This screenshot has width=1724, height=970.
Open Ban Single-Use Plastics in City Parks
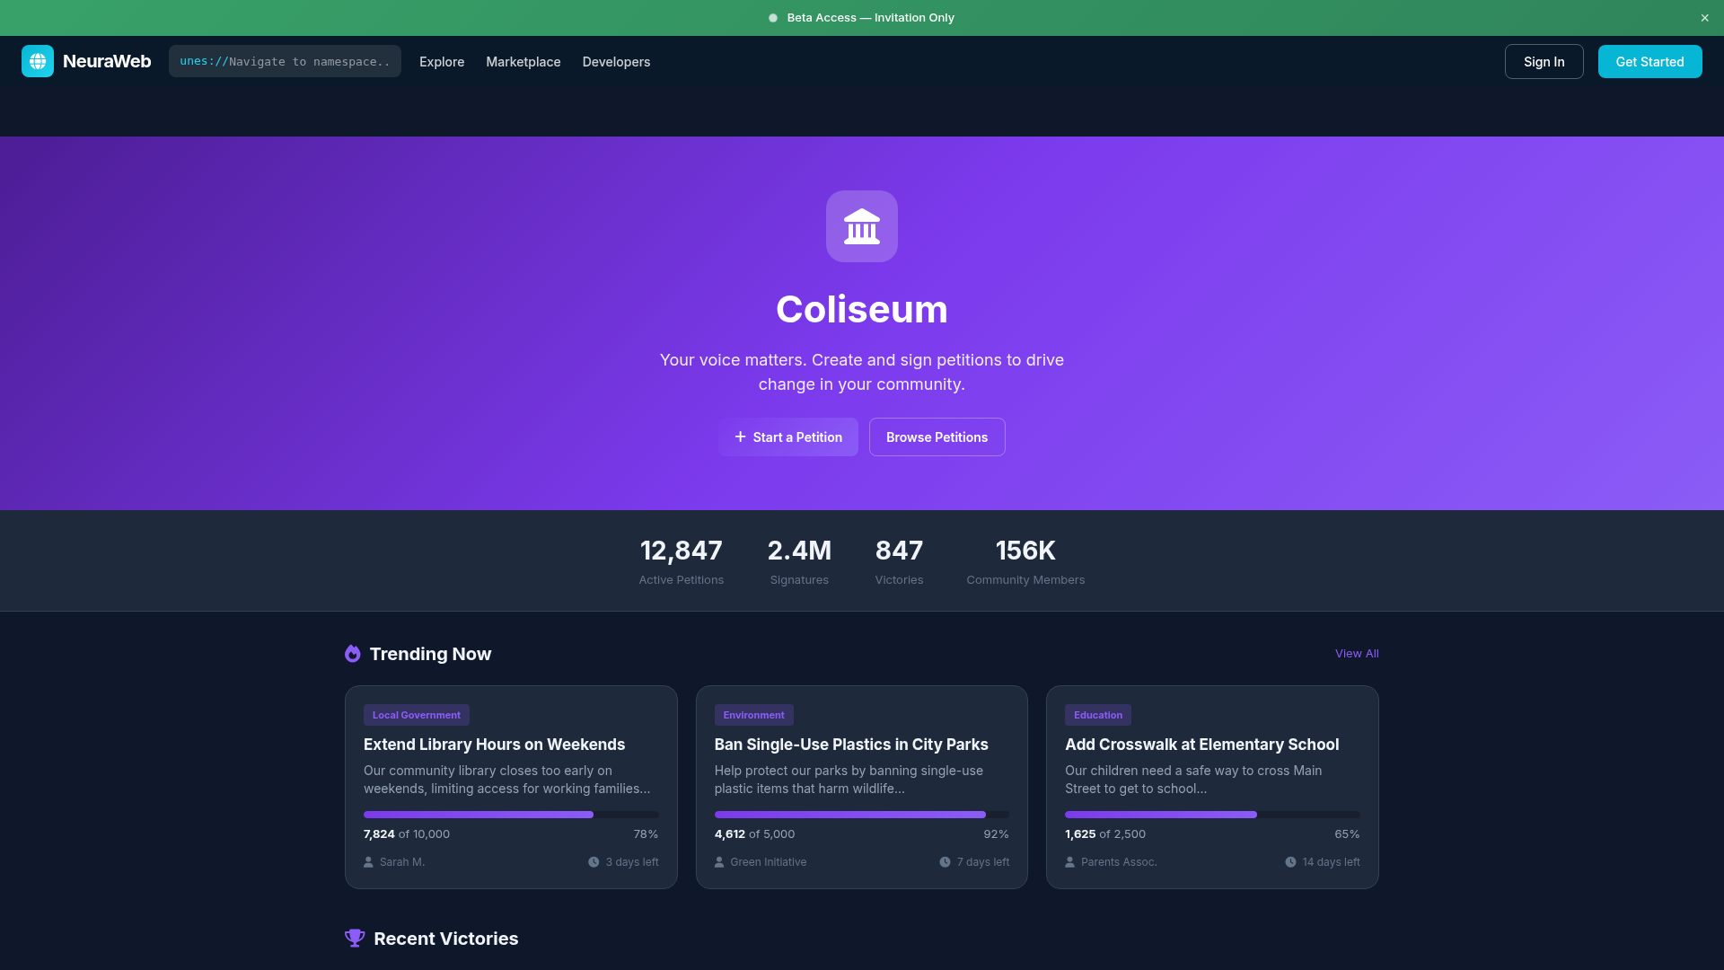(x=851, y=745)
